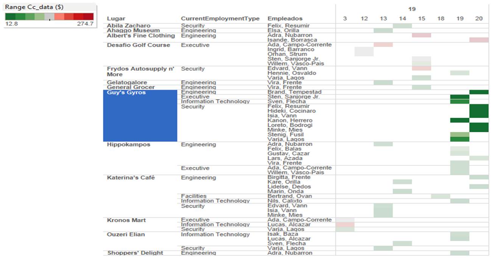Click employee name Hennie, Osvaldo

[292, 73]
